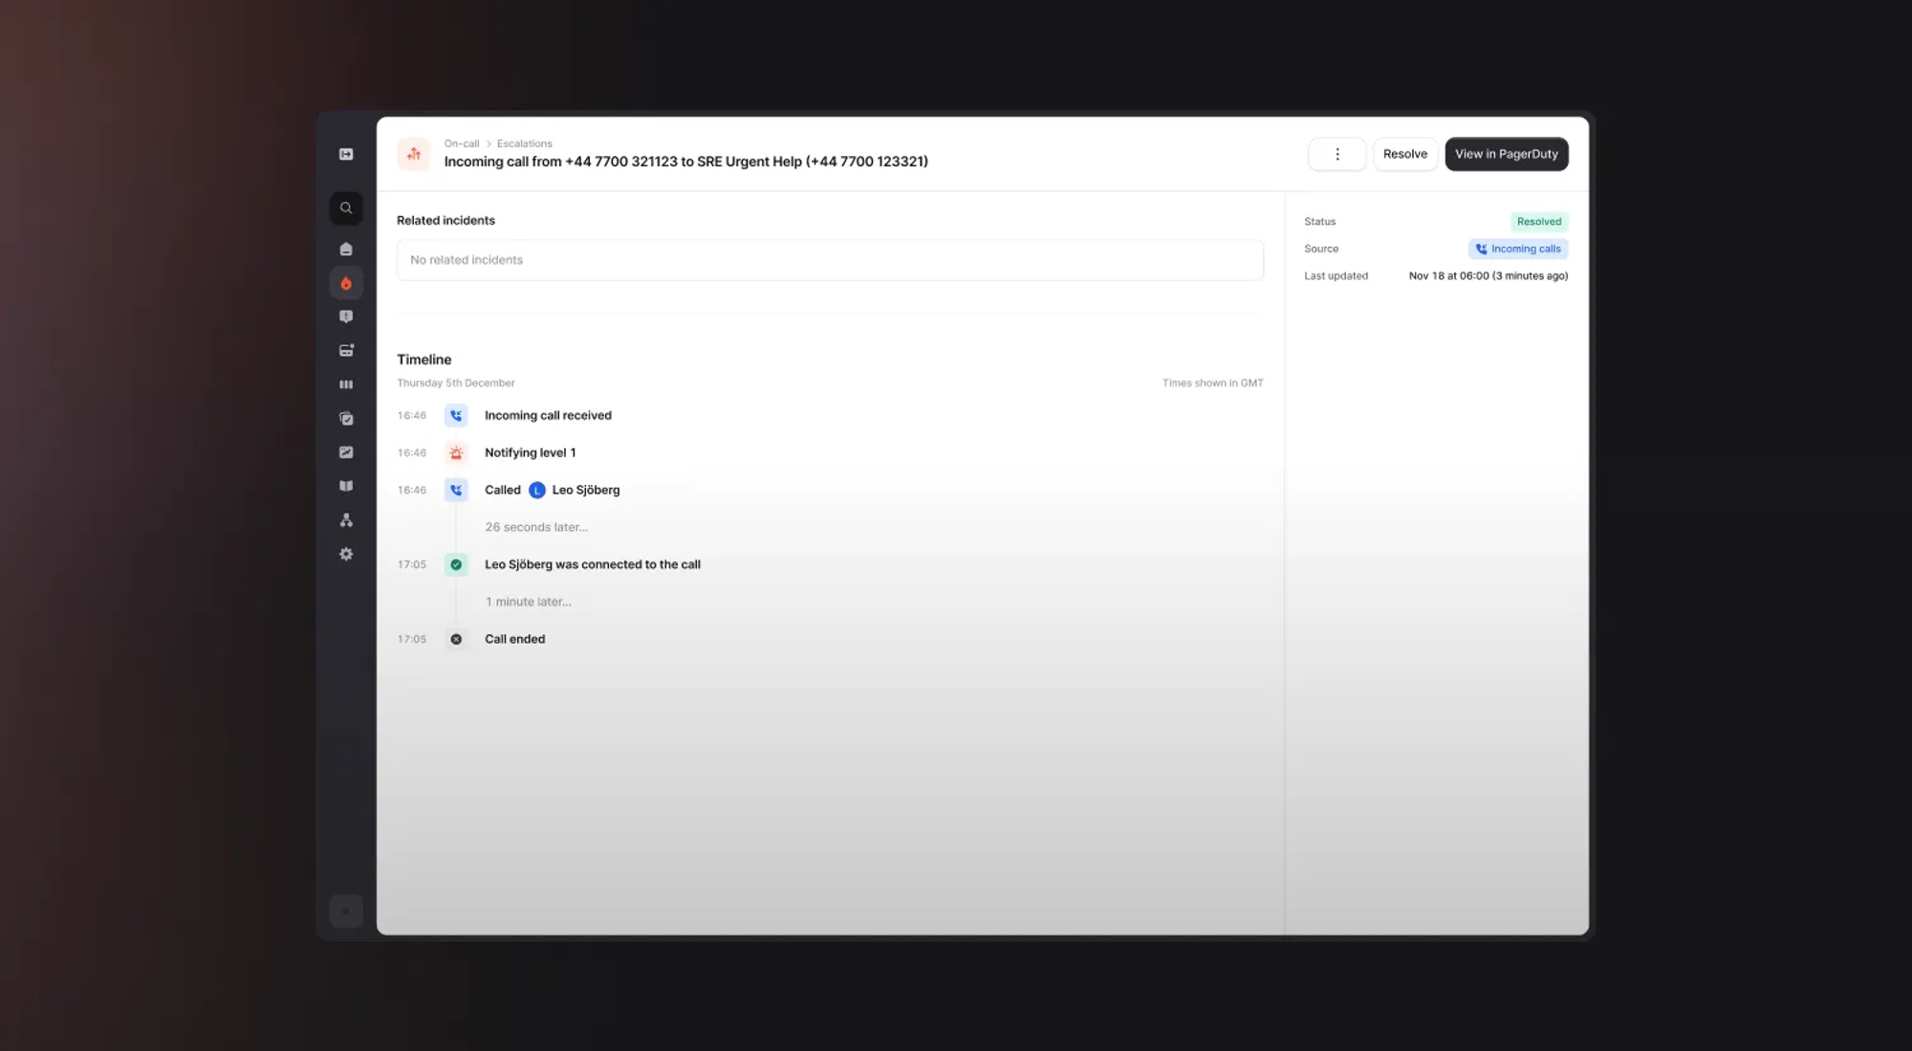Click the Resolved status badge
The height and width of the screenshot is (1051, 1912).
tap(1538, 222)
